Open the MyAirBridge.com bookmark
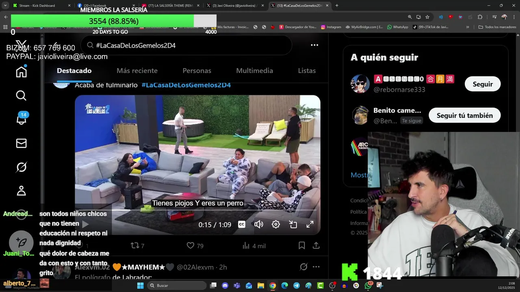 pyautogui.click(x=364, y=27)
